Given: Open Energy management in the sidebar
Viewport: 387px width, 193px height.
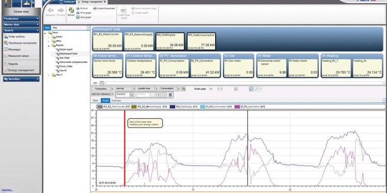Looking at the screenshot, I should 19,70.
